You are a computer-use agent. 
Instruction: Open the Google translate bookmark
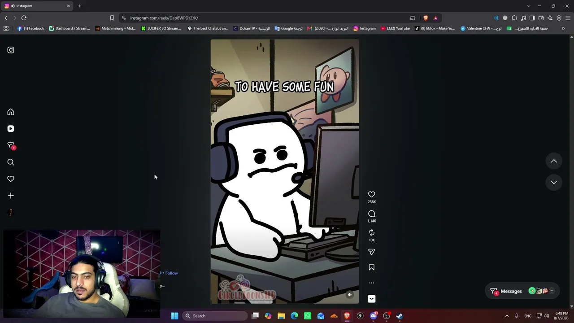coord(289,28)
